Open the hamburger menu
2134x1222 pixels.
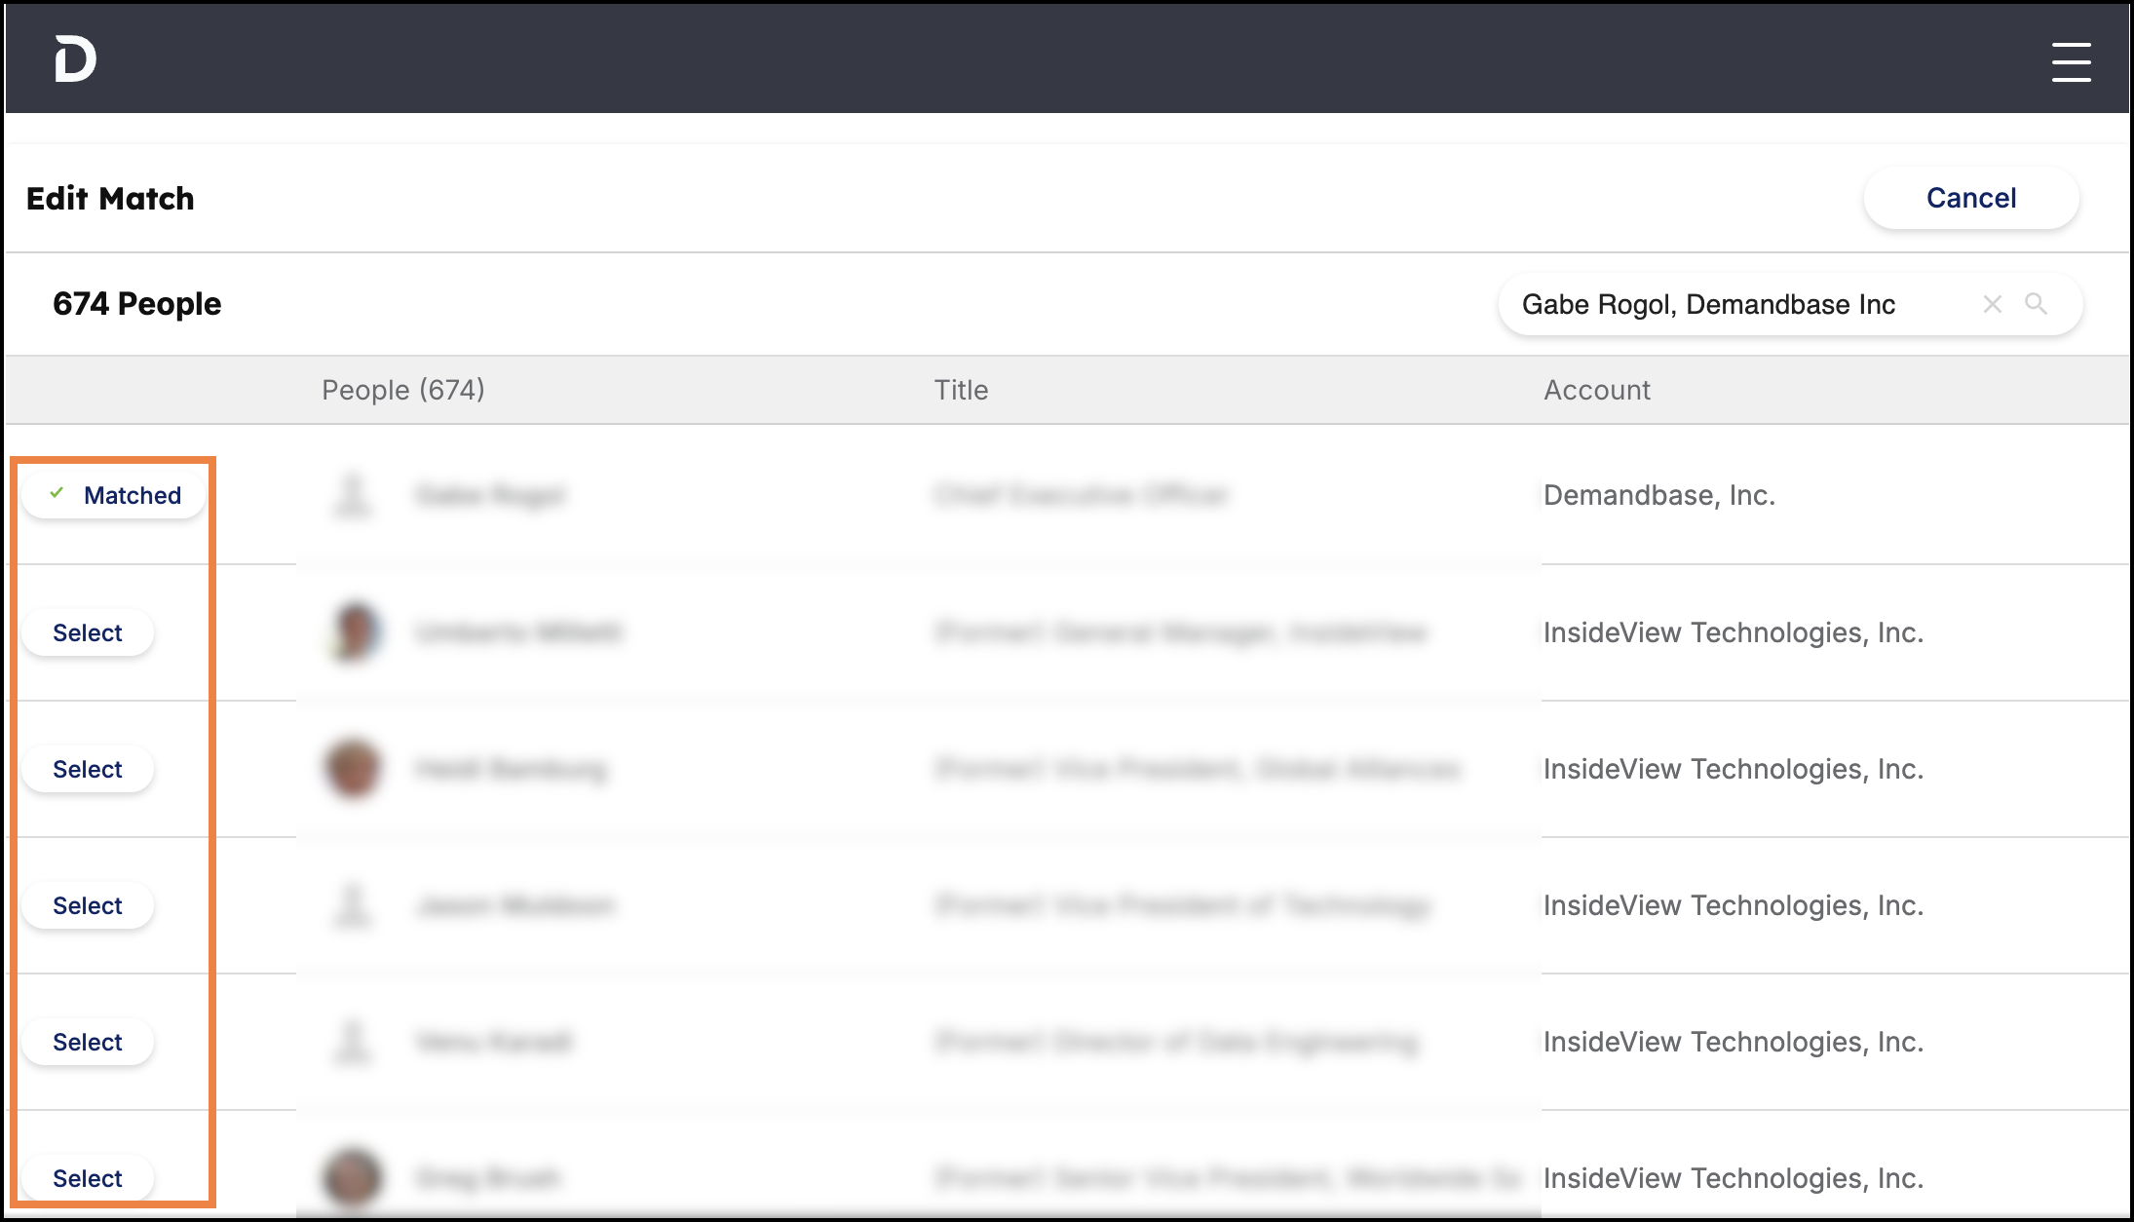[2071, 62]
